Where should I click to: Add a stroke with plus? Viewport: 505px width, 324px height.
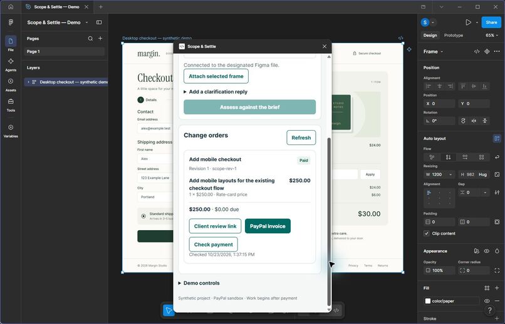(497, 318)
